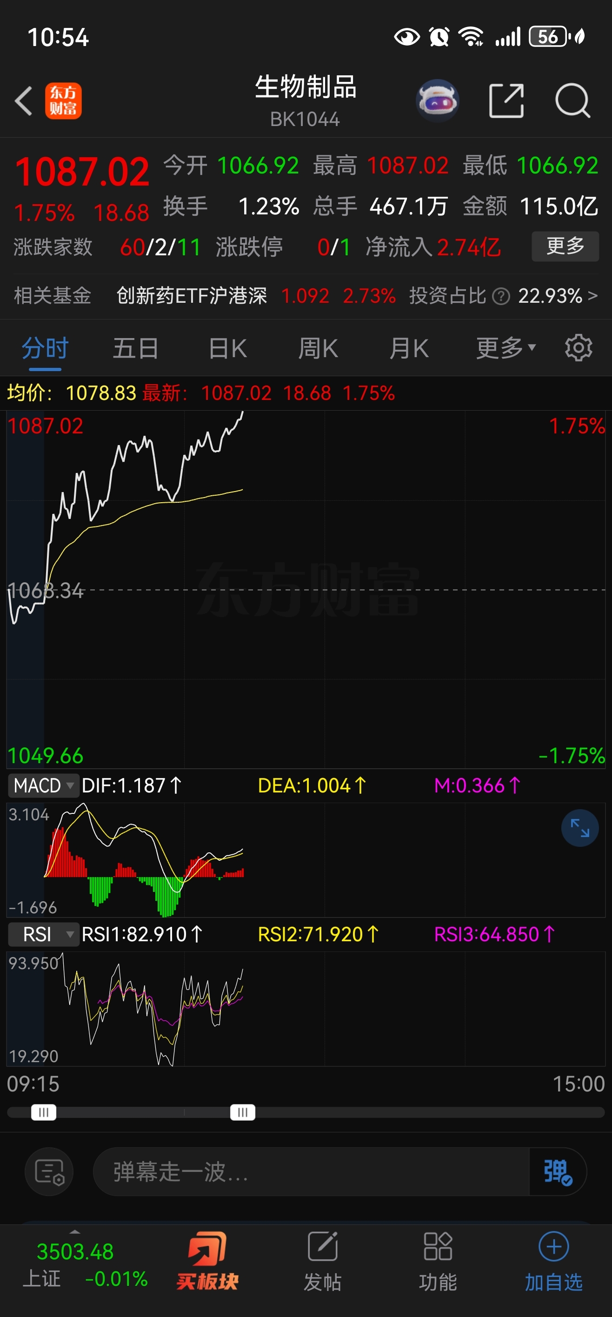Screen dimensions: 612x1317
Task: Open the comment list icon
Action: [49, 1172]
